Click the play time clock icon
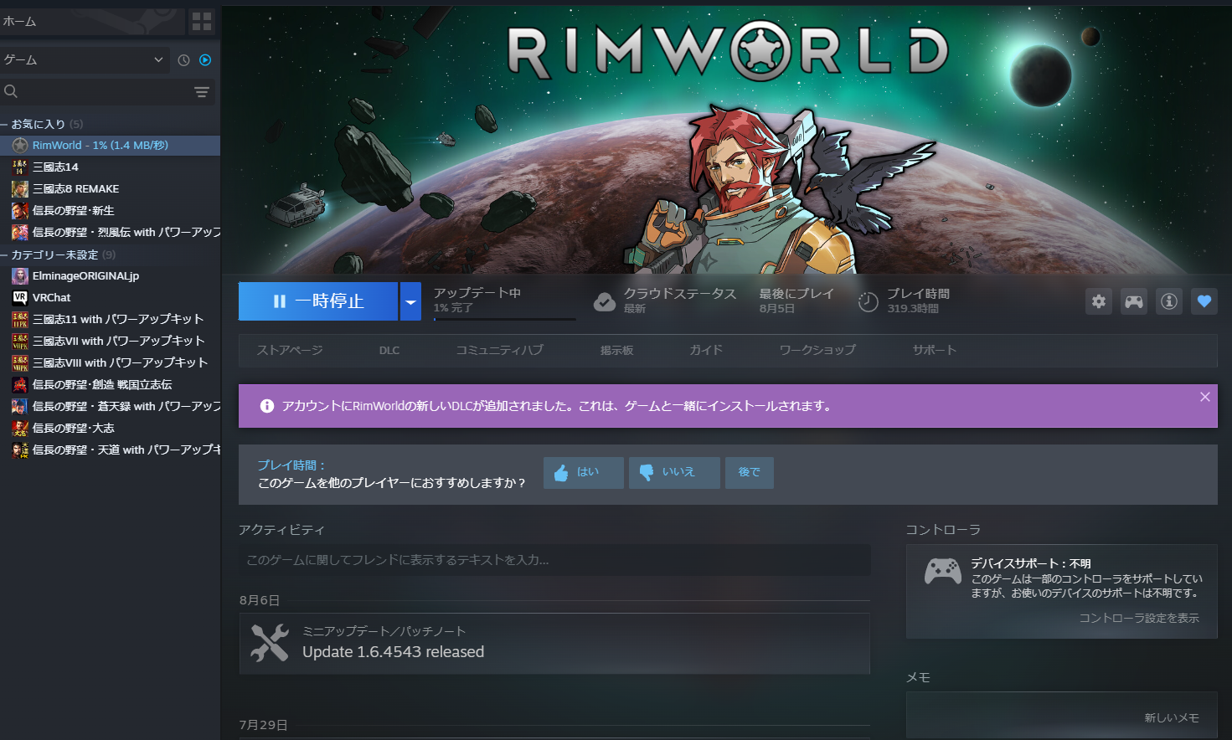Image resolution: width=1232 pixels, height=740 pixels. [x=869, y=302]
